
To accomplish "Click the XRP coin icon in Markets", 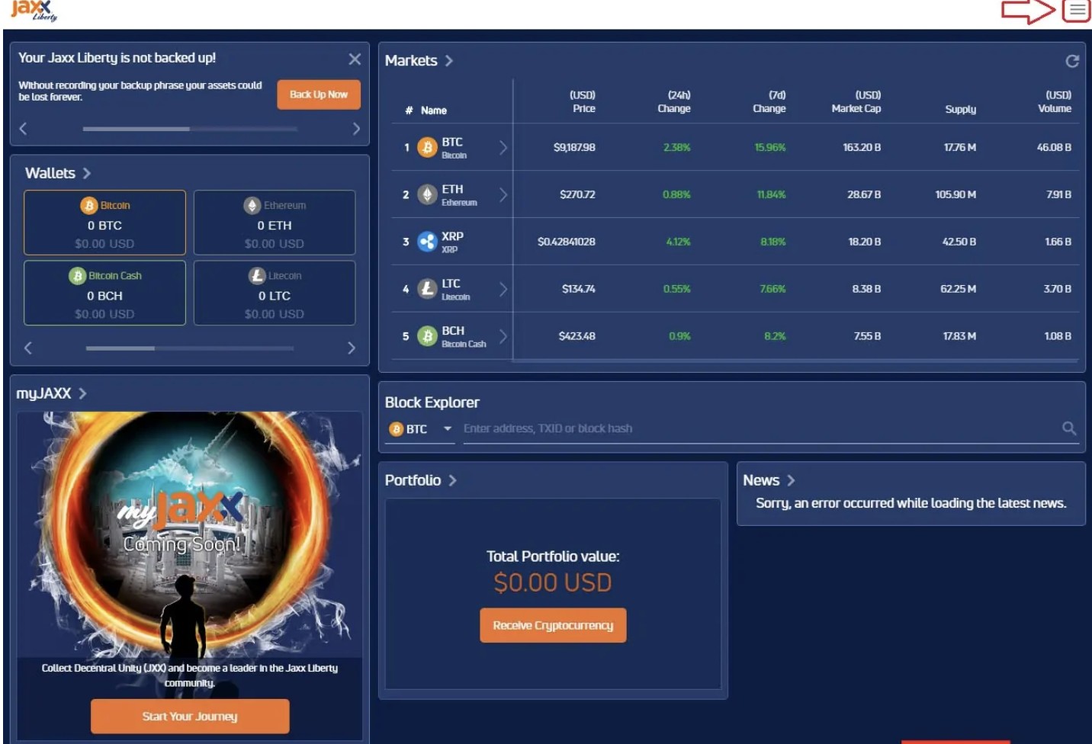I will [427, 242].
